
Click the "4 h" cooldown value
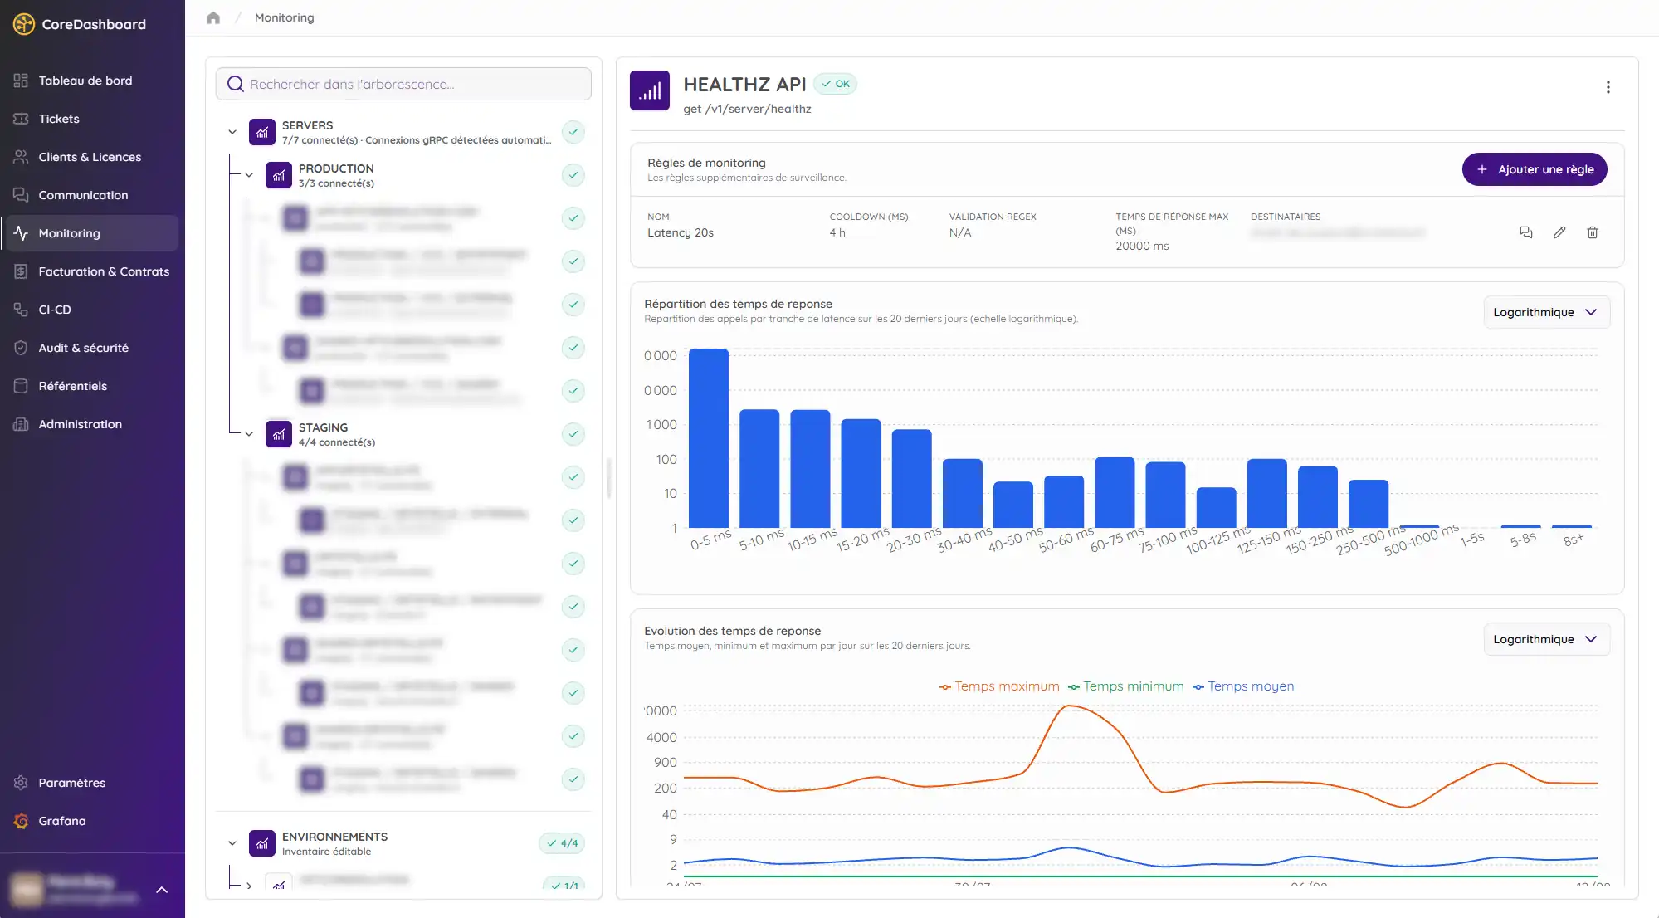tap(837, 232)
